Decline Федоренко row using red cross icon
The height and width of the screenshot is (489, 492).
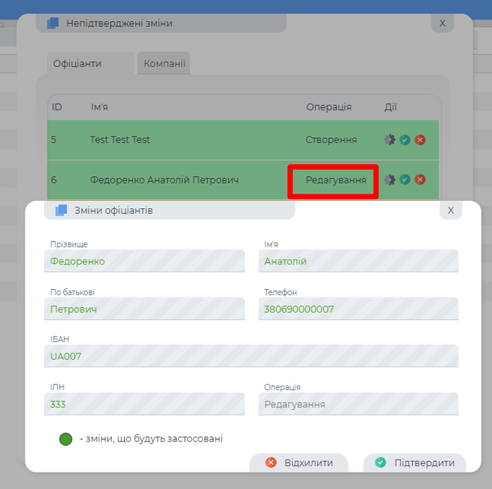coord(420,180)
